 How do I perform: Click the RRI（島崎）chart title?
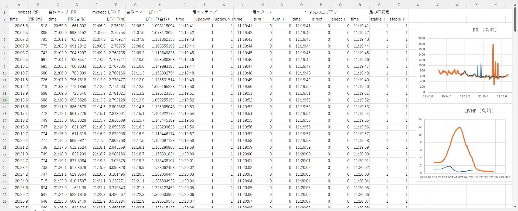485,30
